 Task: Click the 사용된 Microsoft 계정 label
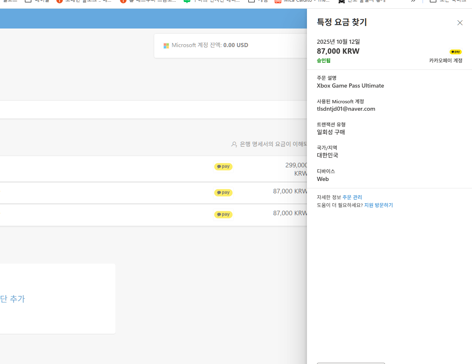[x=340, y=101]
